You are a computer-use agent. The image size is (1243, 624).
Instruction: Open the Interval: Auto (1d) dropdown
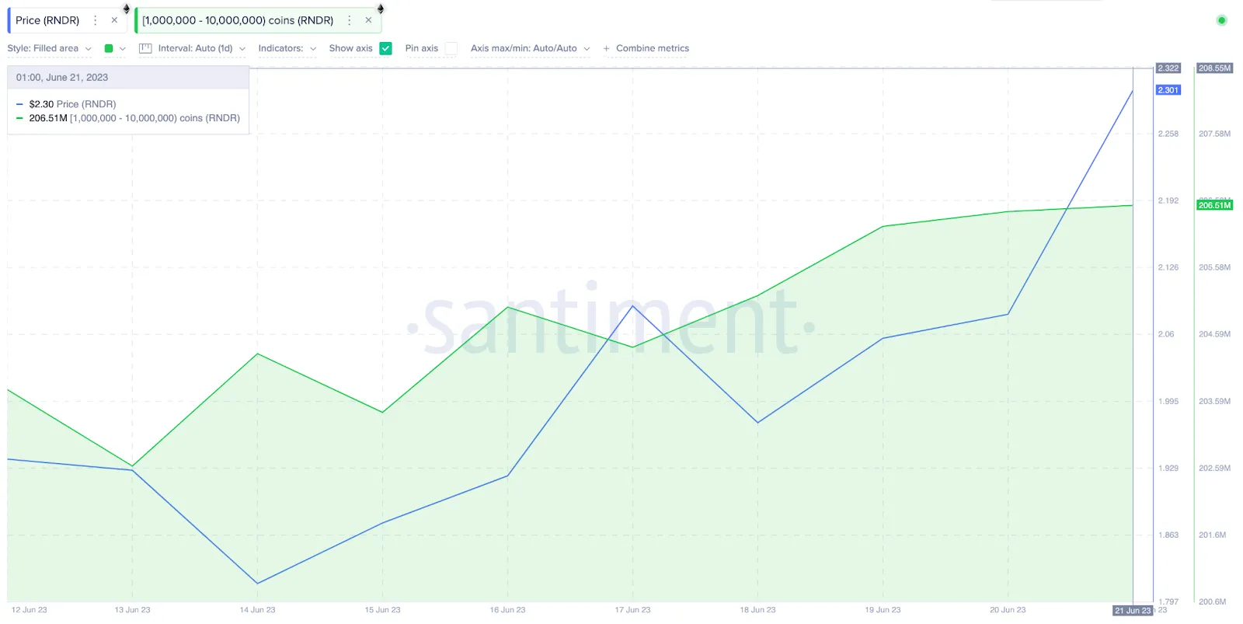click(201, 48)
